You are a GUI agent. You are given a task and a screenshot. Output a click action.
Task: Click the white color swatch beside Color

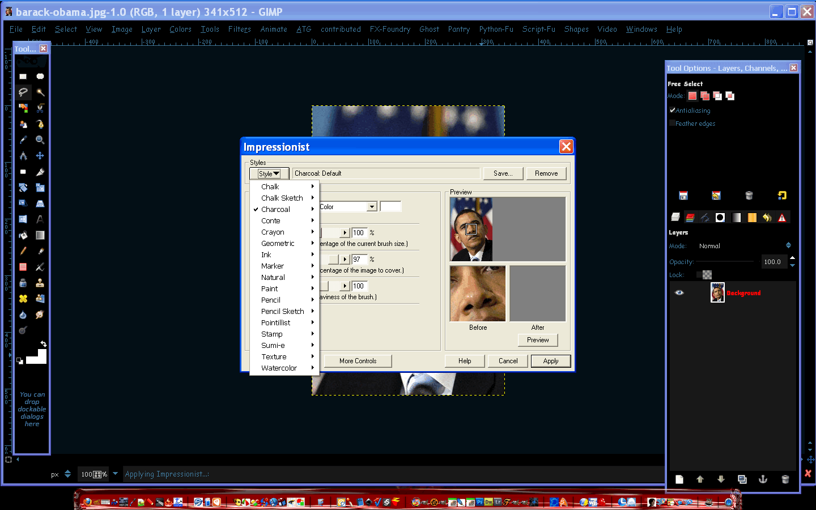coord(390,207)
